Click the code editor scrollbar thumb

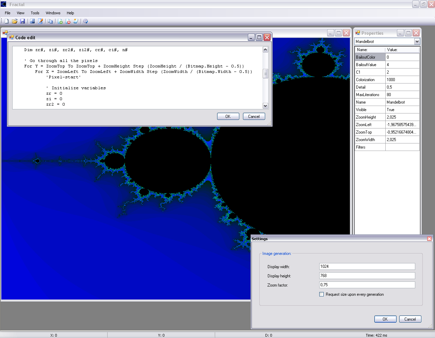click(x=265, y=74)
